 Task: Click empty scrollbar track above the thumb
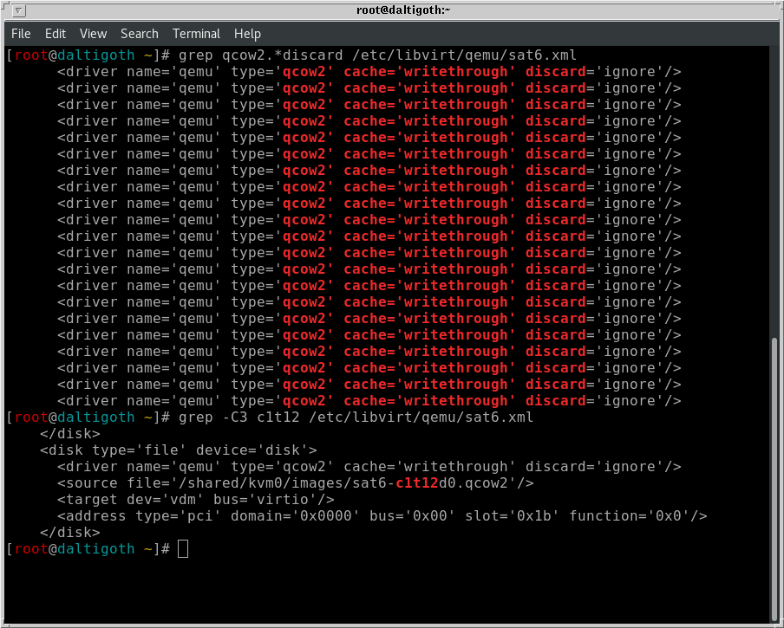(x=774, y=191)
